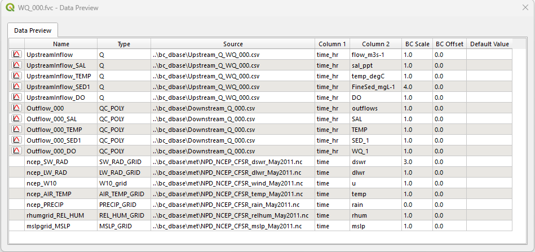Select the NPD_NCEP_CFSR_mslp_May2011.nc source cell
This screenshot has width=535, height=252.
pos(233,226)
